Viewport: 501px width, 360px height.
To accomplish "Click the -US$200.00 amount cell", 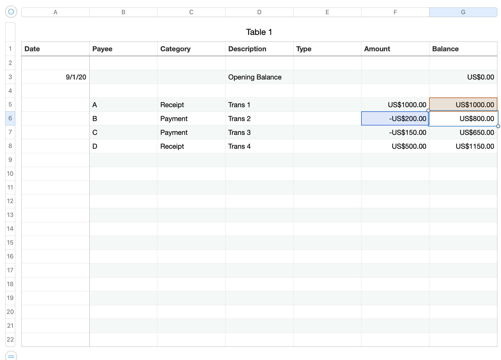I will click(395, 119).
